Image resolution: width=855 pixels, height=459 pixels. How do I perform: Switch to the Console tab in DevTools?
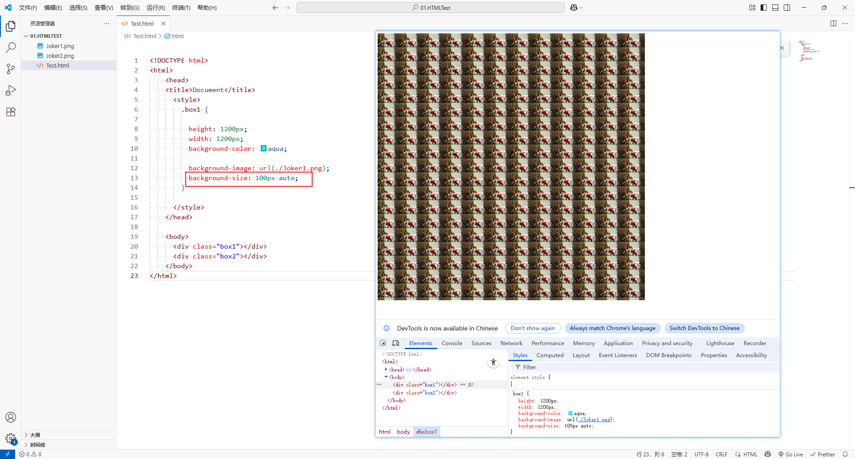[452, 343]
